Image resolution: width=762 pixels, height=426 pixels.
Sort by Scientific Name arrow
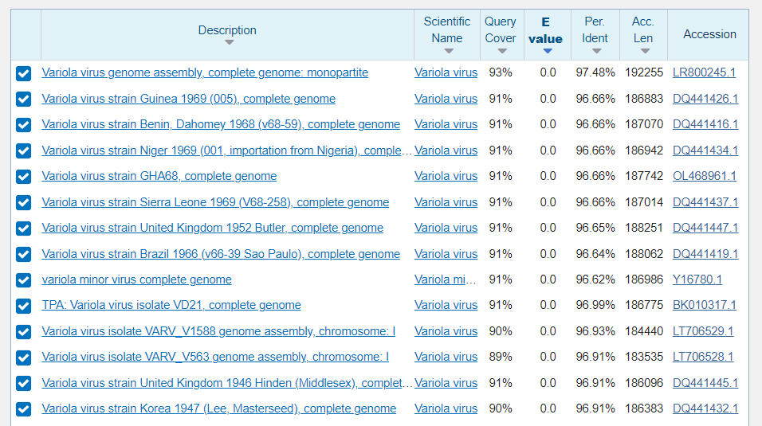coord(448,51)
